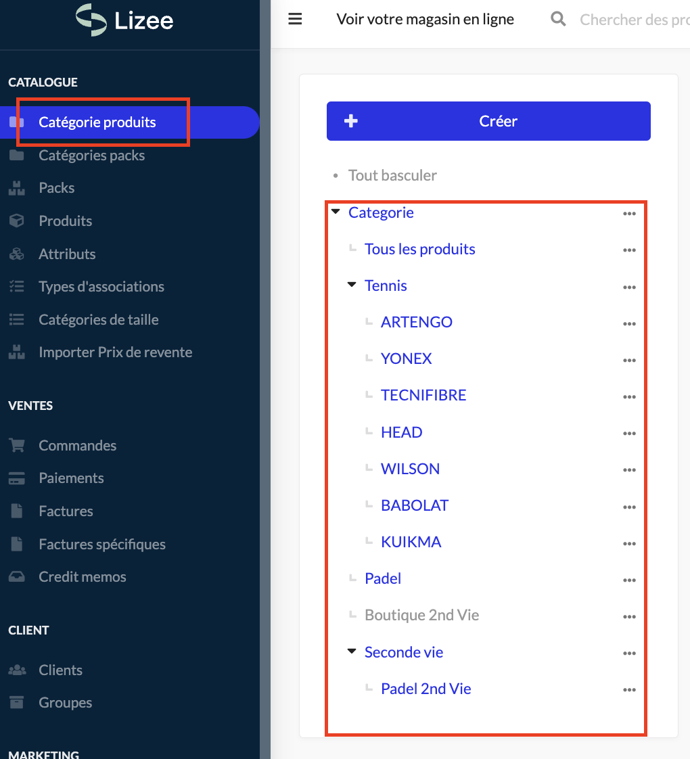Open options dots for Tous les produits
The image size is (690, 759).
point(629,250)
